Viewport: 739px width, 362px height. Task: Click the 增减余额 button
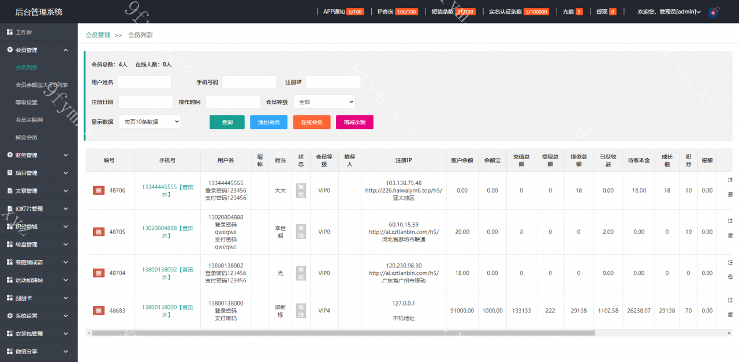(x=354, y=122)
